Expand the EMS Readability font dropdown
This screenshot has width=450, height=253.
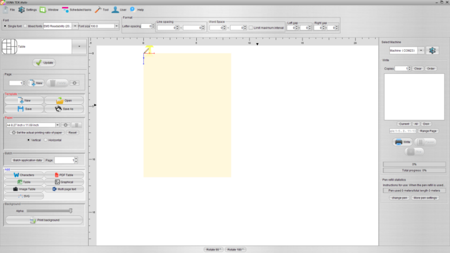click(75, 26)
